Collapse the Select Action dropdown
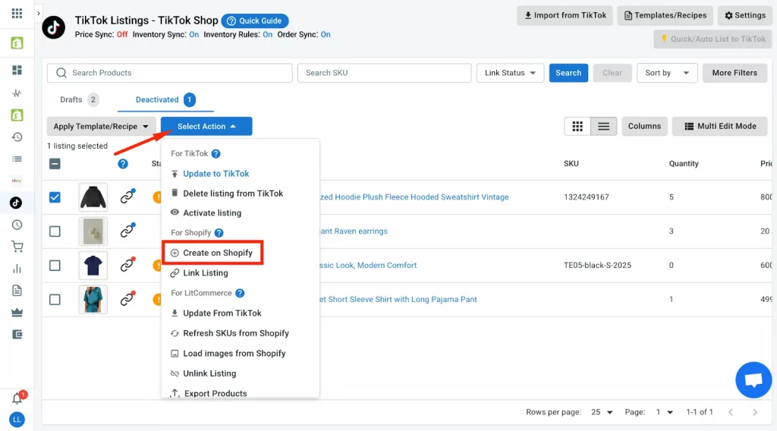The height and width of the screenshot is (431, 777). pos(206,126)
